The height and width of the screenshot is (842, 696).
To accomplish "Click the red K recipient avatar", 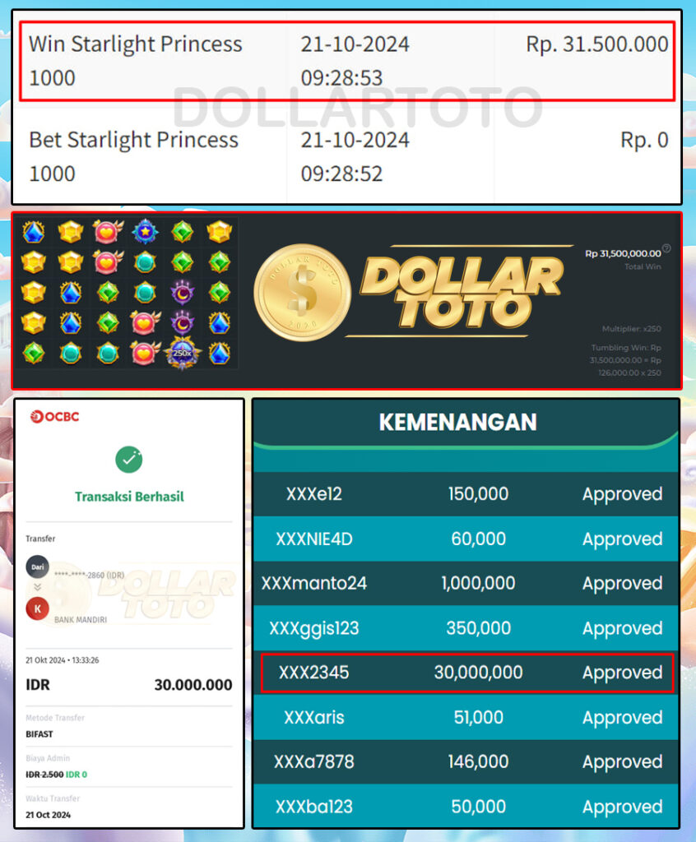I will 38,608.
